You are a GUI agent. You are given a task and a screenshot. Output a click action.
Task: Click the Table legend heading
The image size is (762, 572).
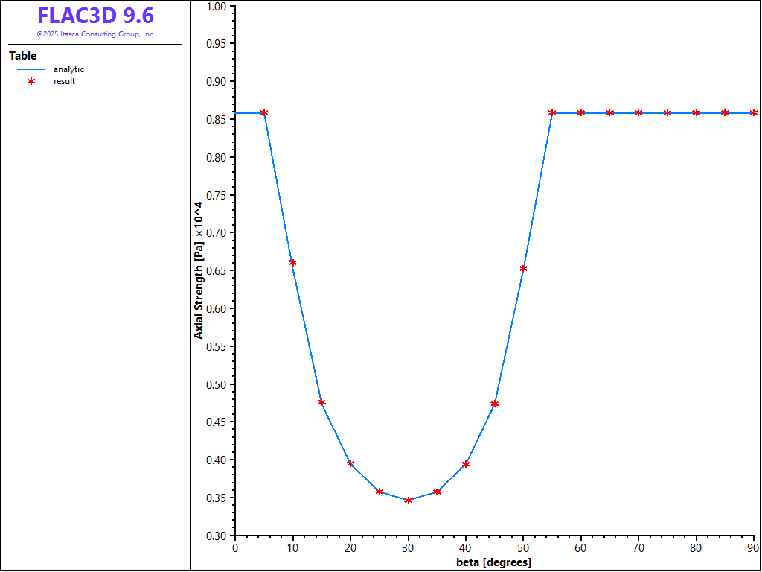point(22,56)
